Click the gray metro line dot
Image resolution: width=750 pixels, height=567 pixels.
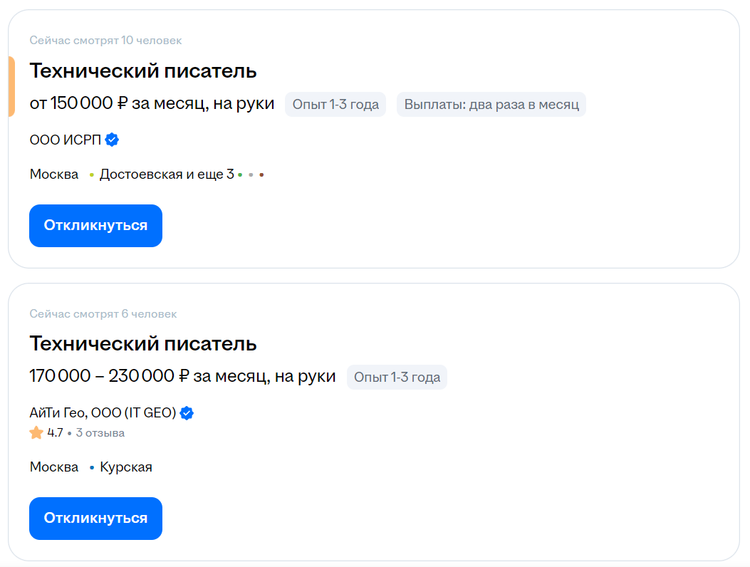tap(251, 175)
